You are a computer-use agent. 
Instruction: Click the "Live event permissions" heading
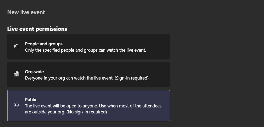(37, 29)
